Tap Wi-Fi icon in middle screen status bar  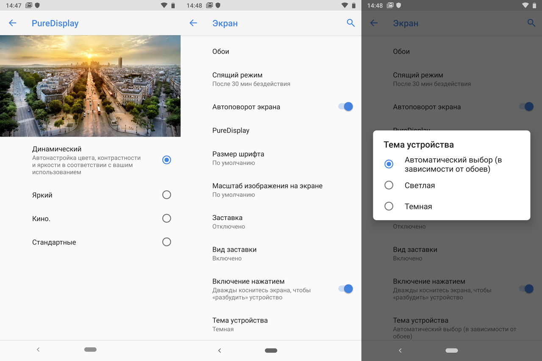click(345, 6)
